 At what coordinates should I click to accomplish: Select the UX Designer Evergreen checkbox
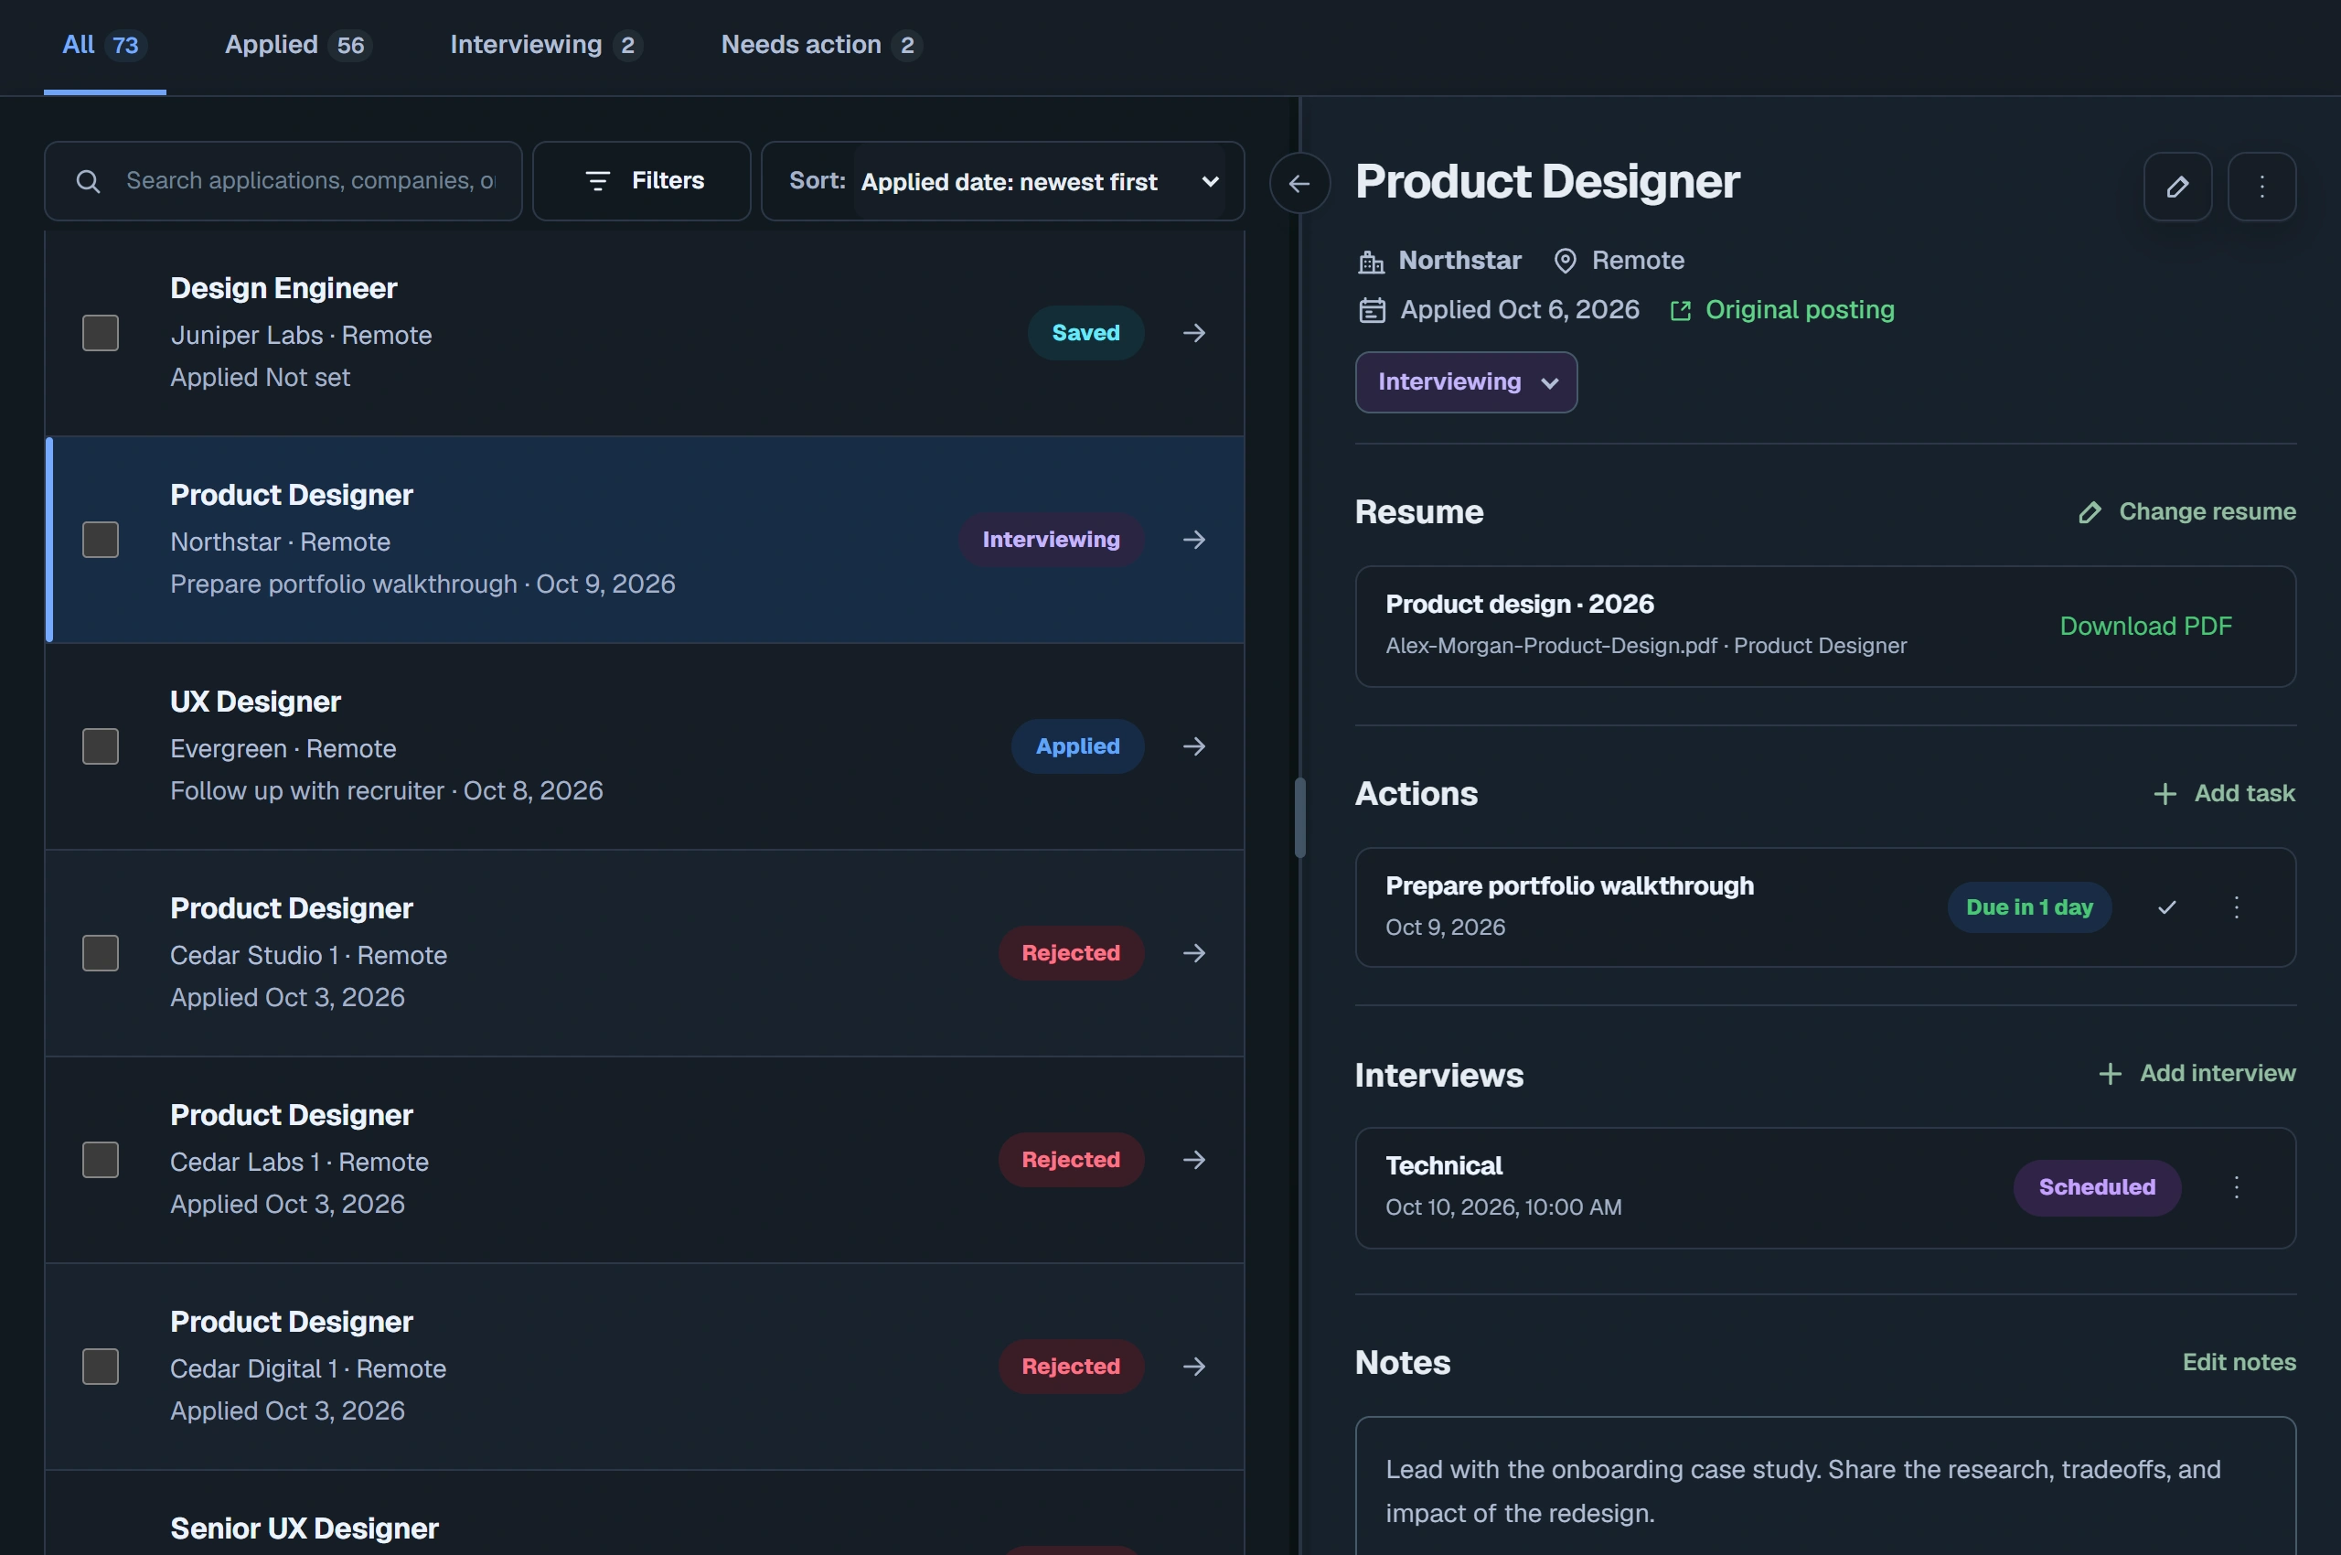coord(101,745)
